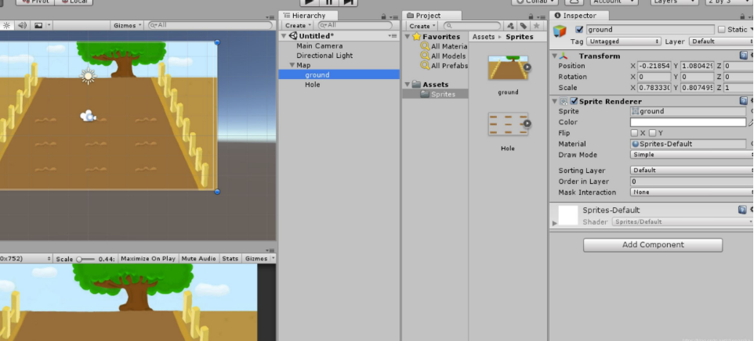Select All Prefabs favorite search
This screenshot has height=341, width=754.
pos(444,66)
